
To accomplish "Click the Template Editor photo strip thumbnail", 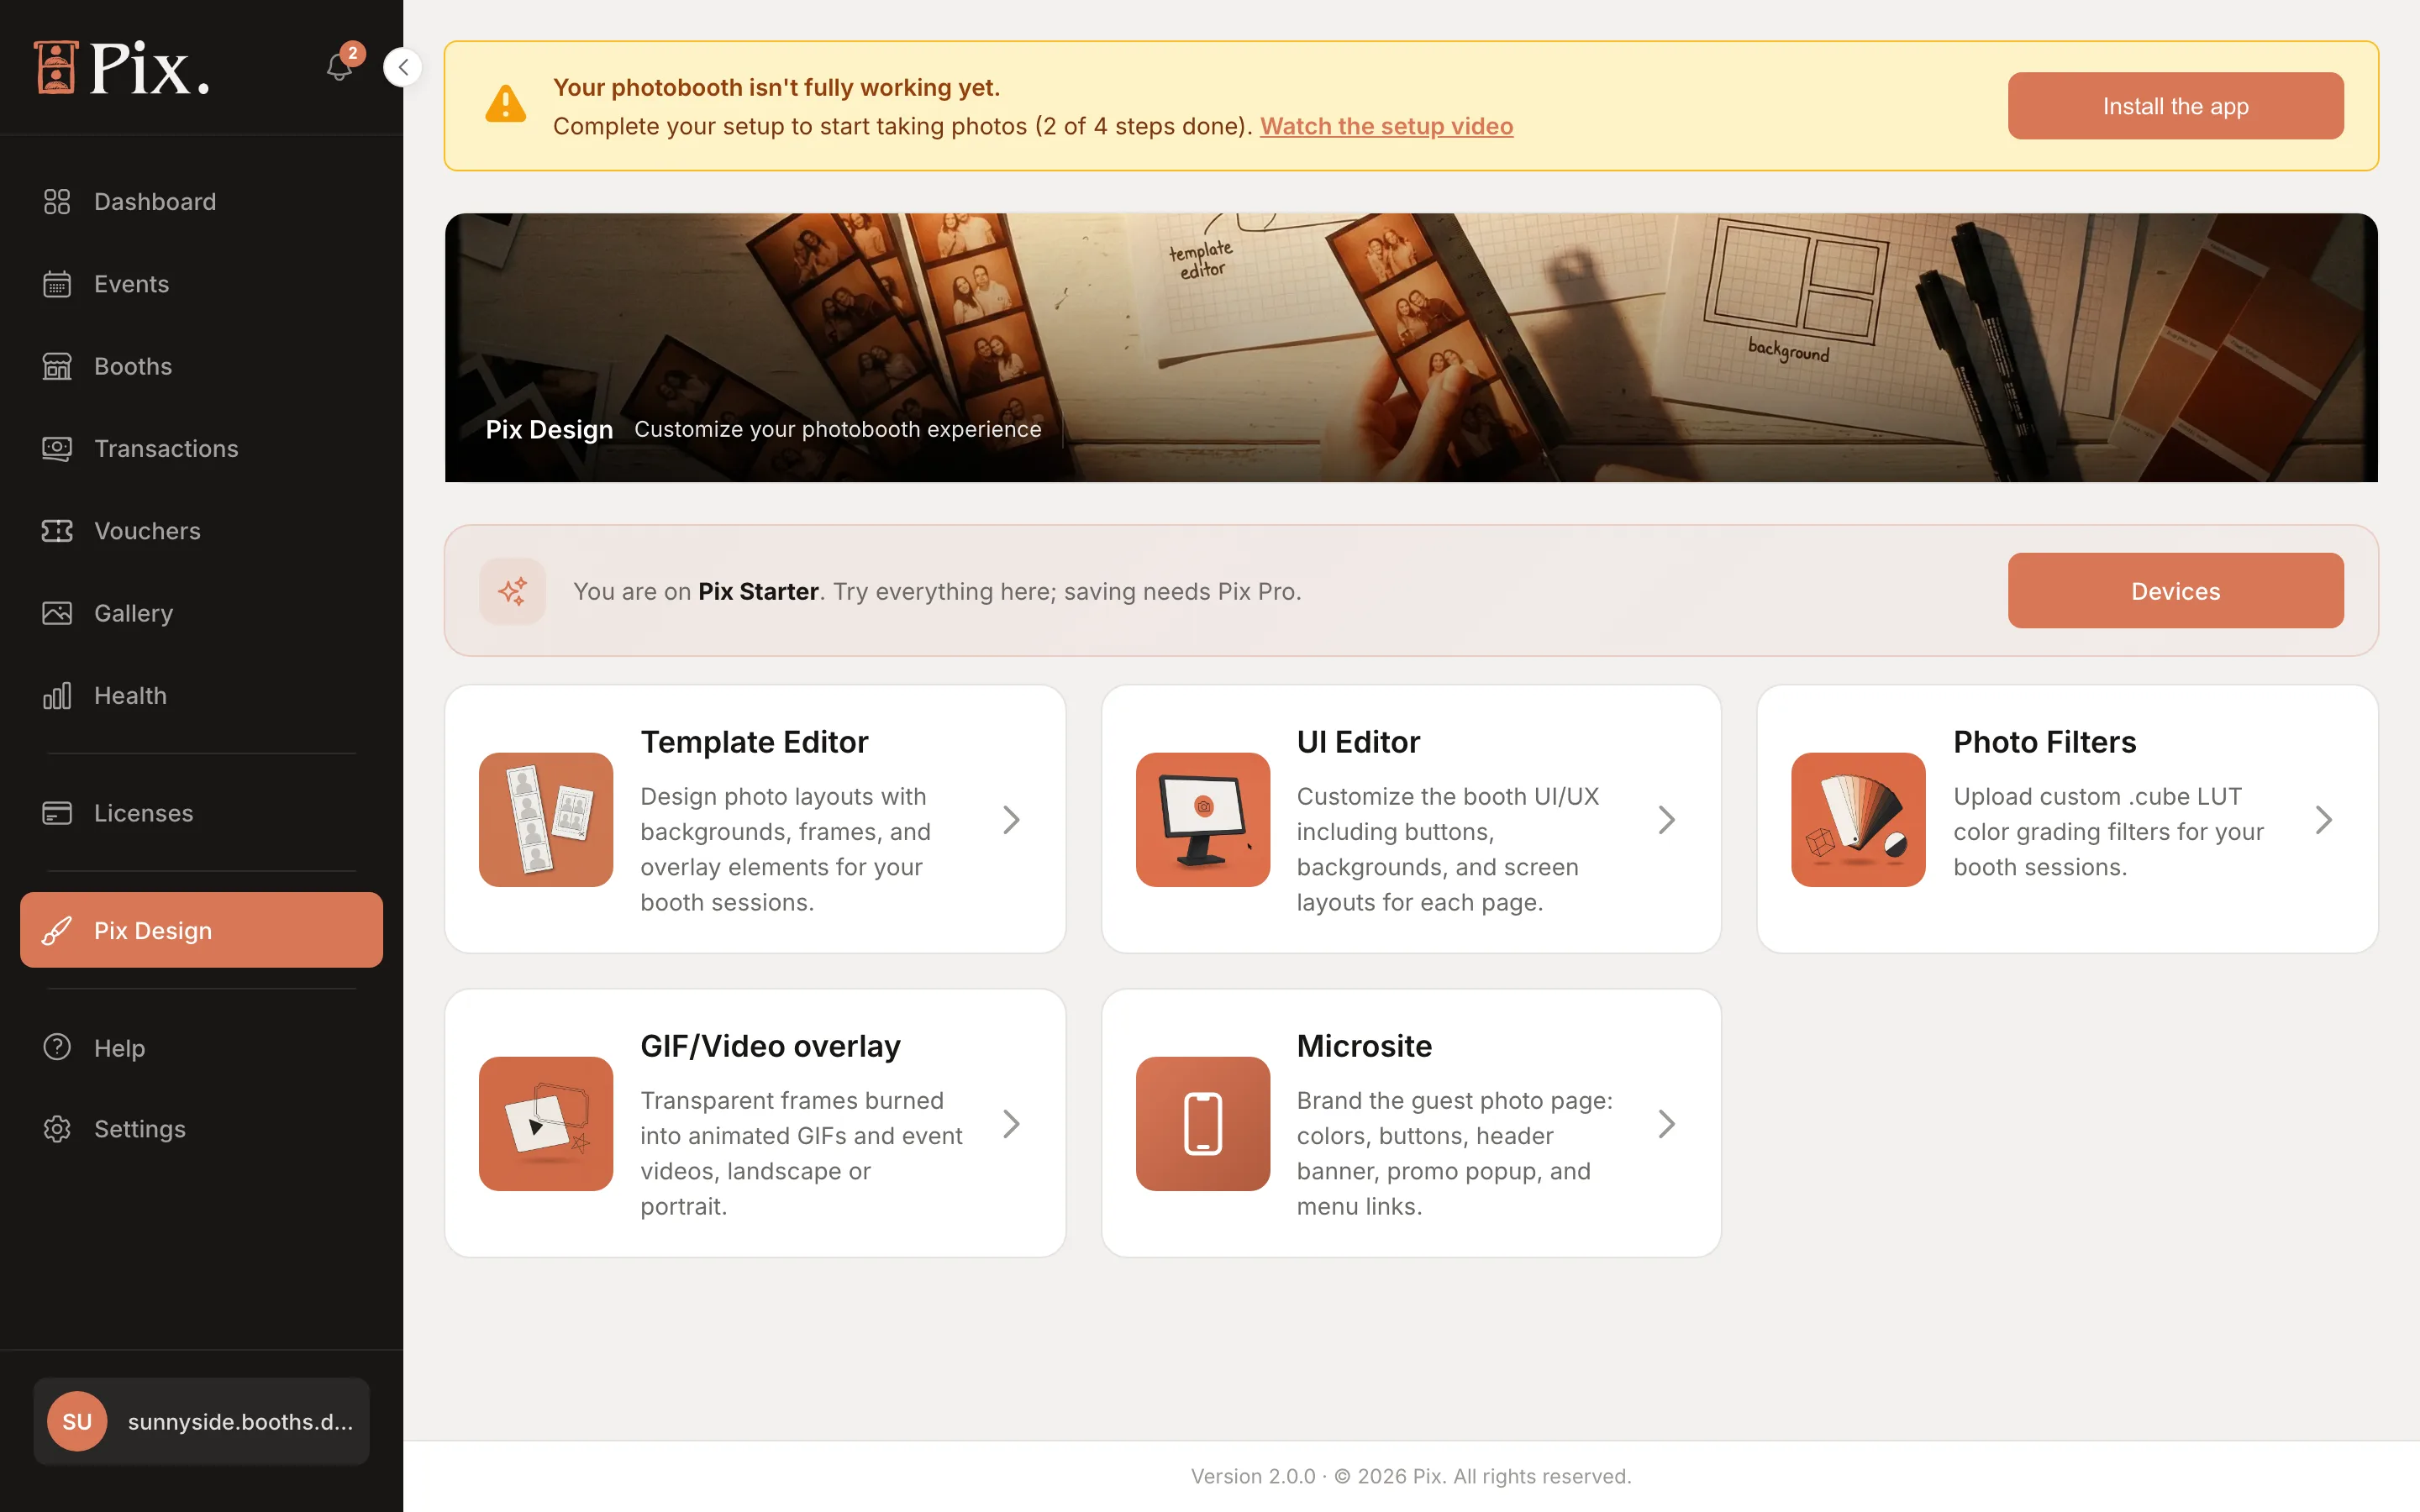I will click(x=546, y=819).
